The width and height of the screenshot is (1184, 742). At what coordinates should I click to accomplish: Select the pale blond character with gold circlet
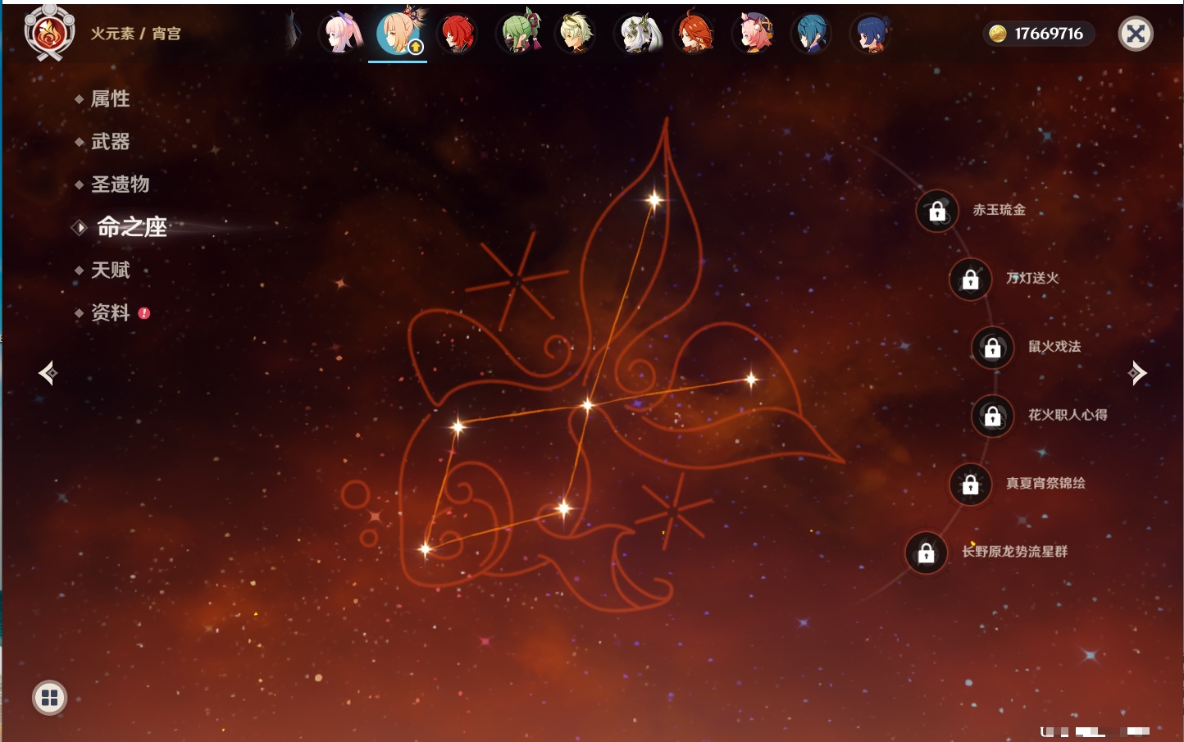(576, 34)
